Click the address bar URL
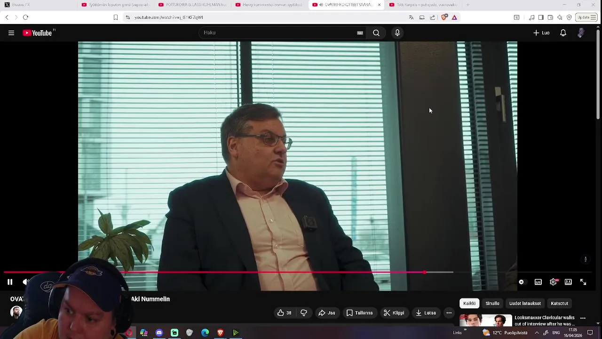 point(169,17)
